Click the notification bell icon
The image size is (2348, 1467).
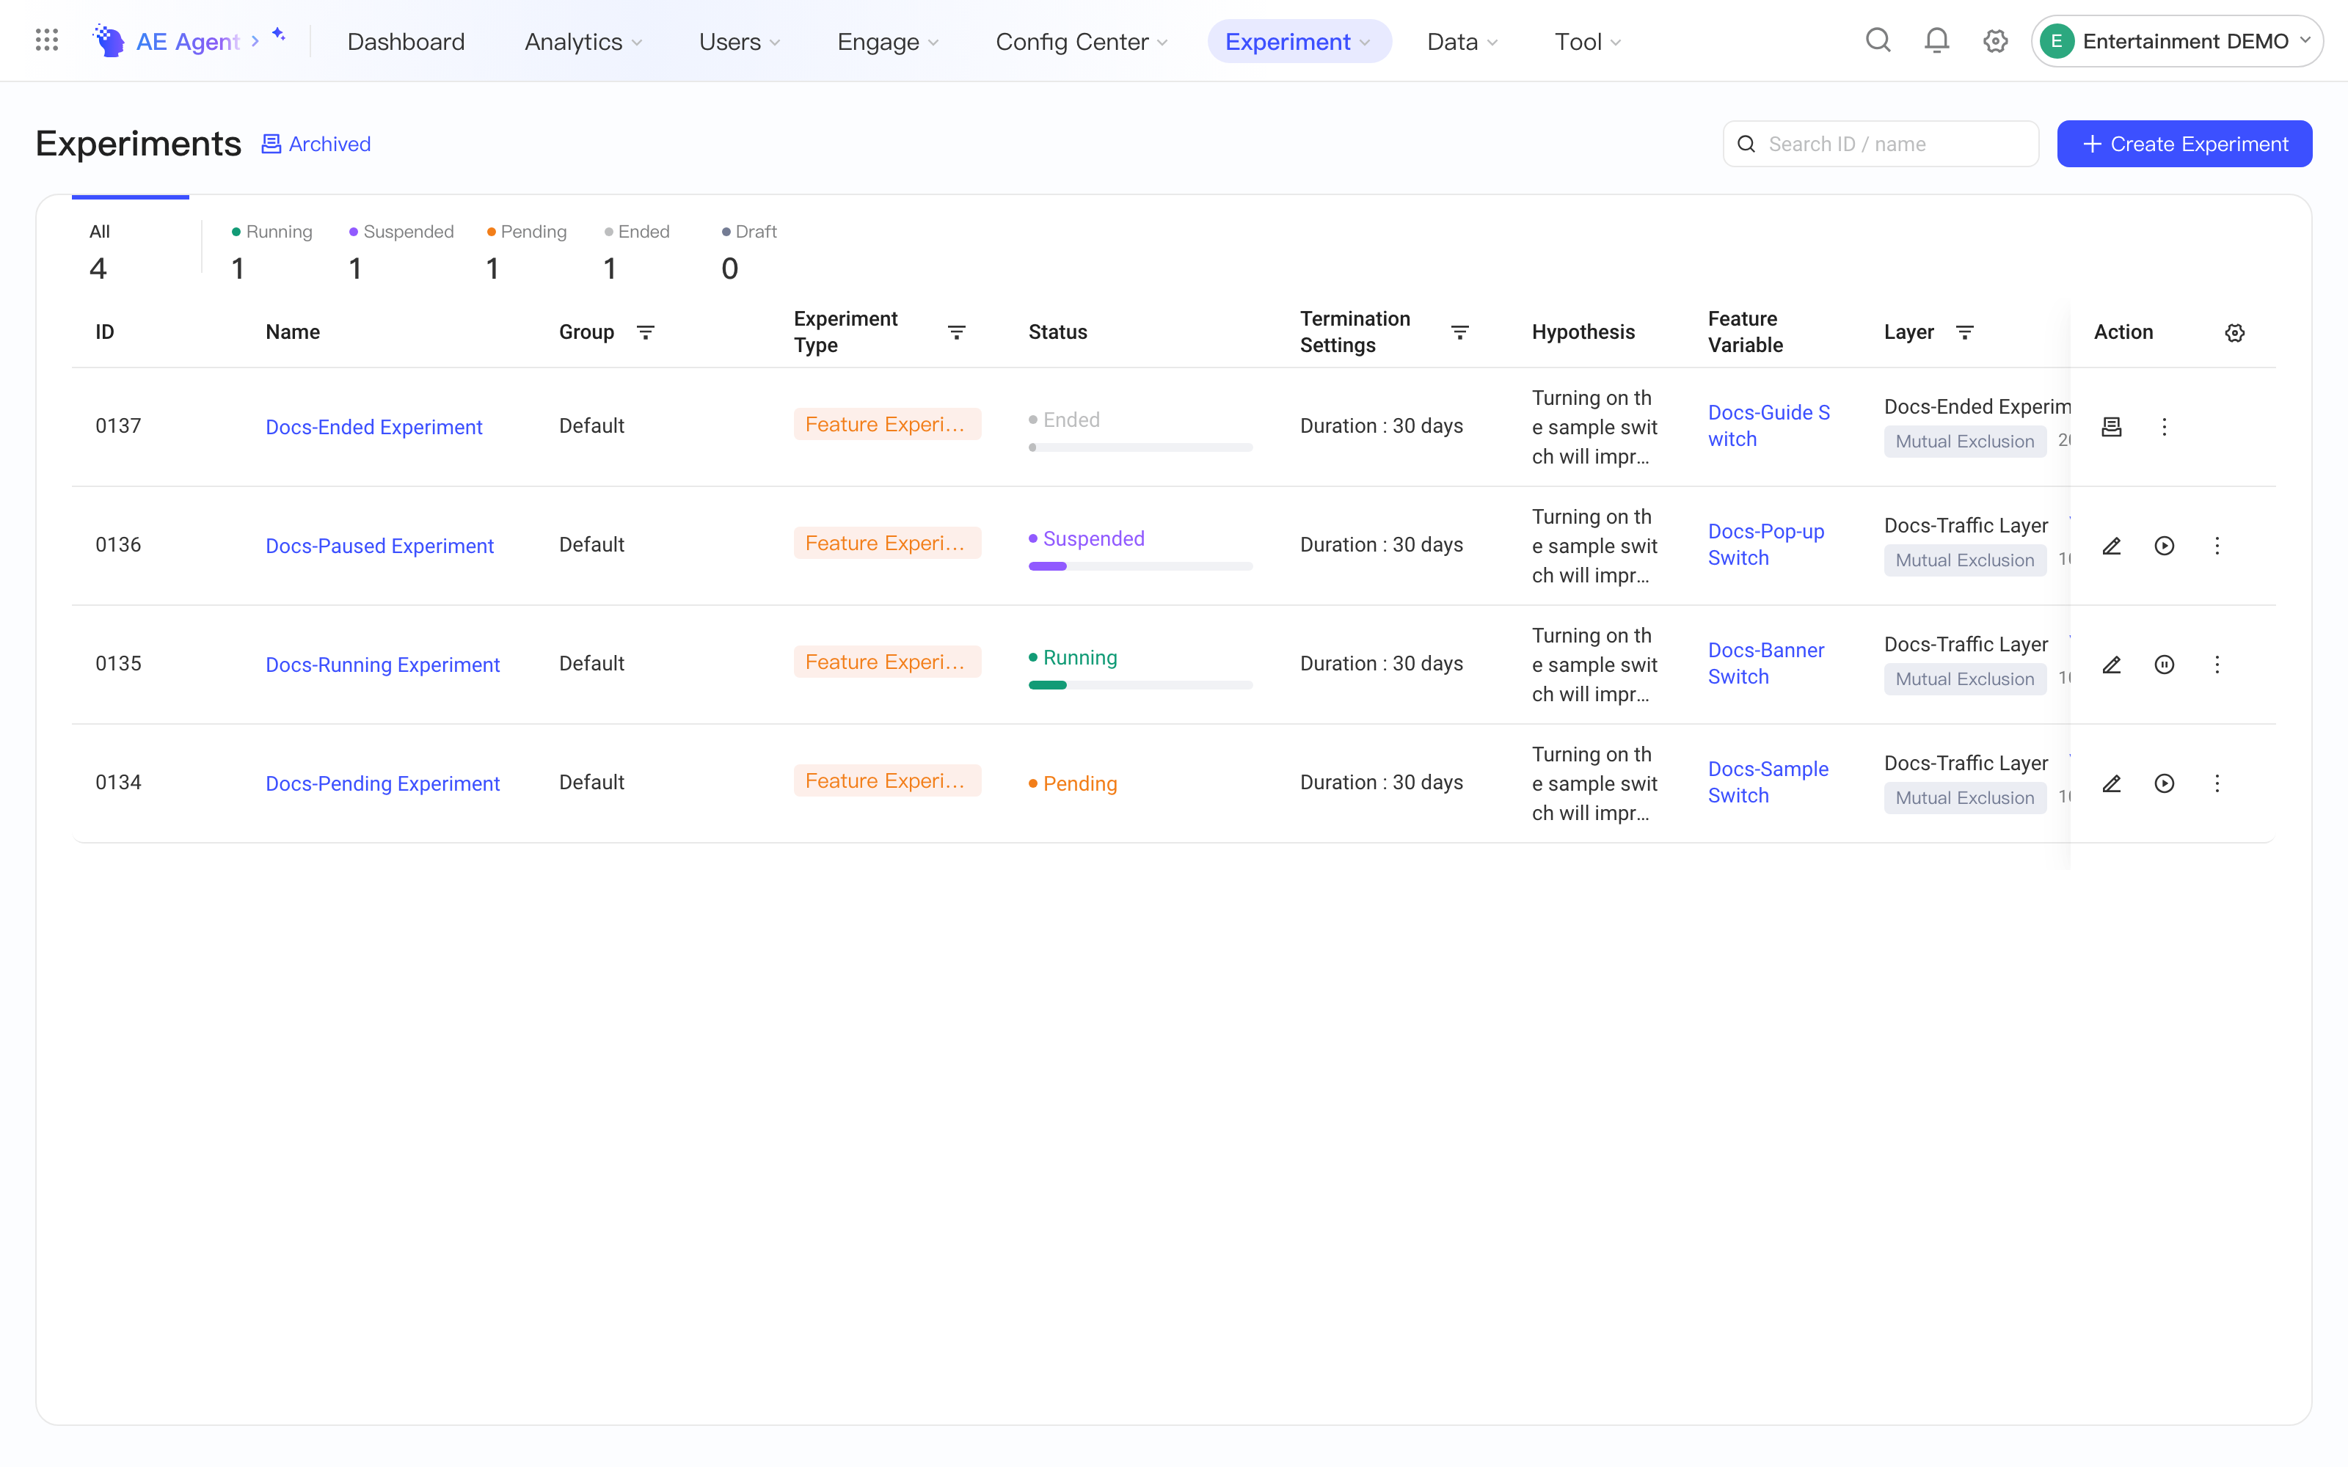click(x=1936, y=41)
